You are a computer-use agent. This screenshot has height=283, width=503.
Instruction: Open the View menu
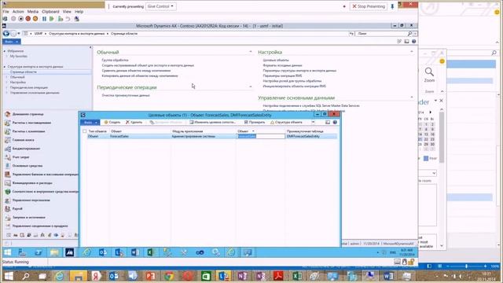point(67,12)
